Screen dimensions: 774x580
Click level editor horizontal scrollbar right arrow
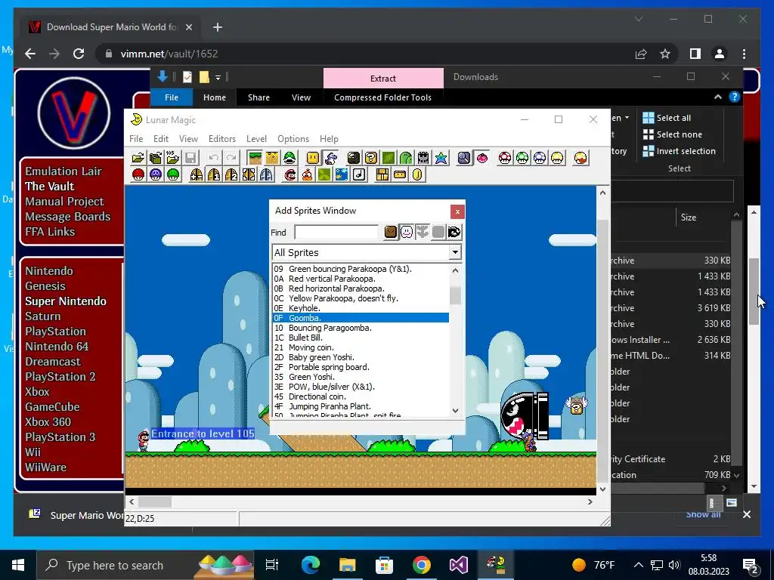(590, 501)
